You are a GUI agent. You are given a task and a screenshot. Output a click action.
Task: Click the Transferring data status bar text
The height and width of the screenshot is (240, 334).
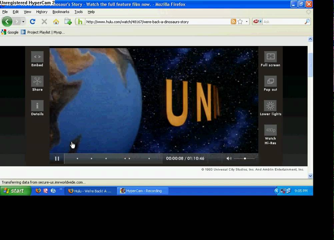[44, 182]
